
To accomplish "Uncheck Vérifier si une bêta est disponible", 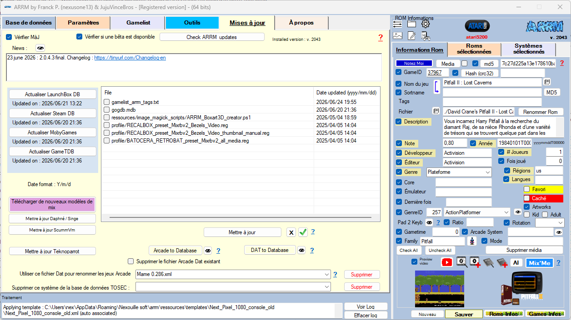I will [80, 37].
